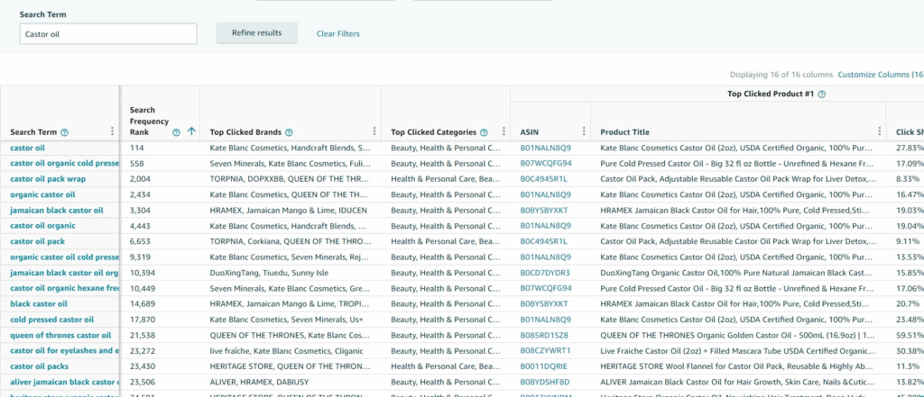Click help icon beside Top Clicked Categories

click(484, 132)
